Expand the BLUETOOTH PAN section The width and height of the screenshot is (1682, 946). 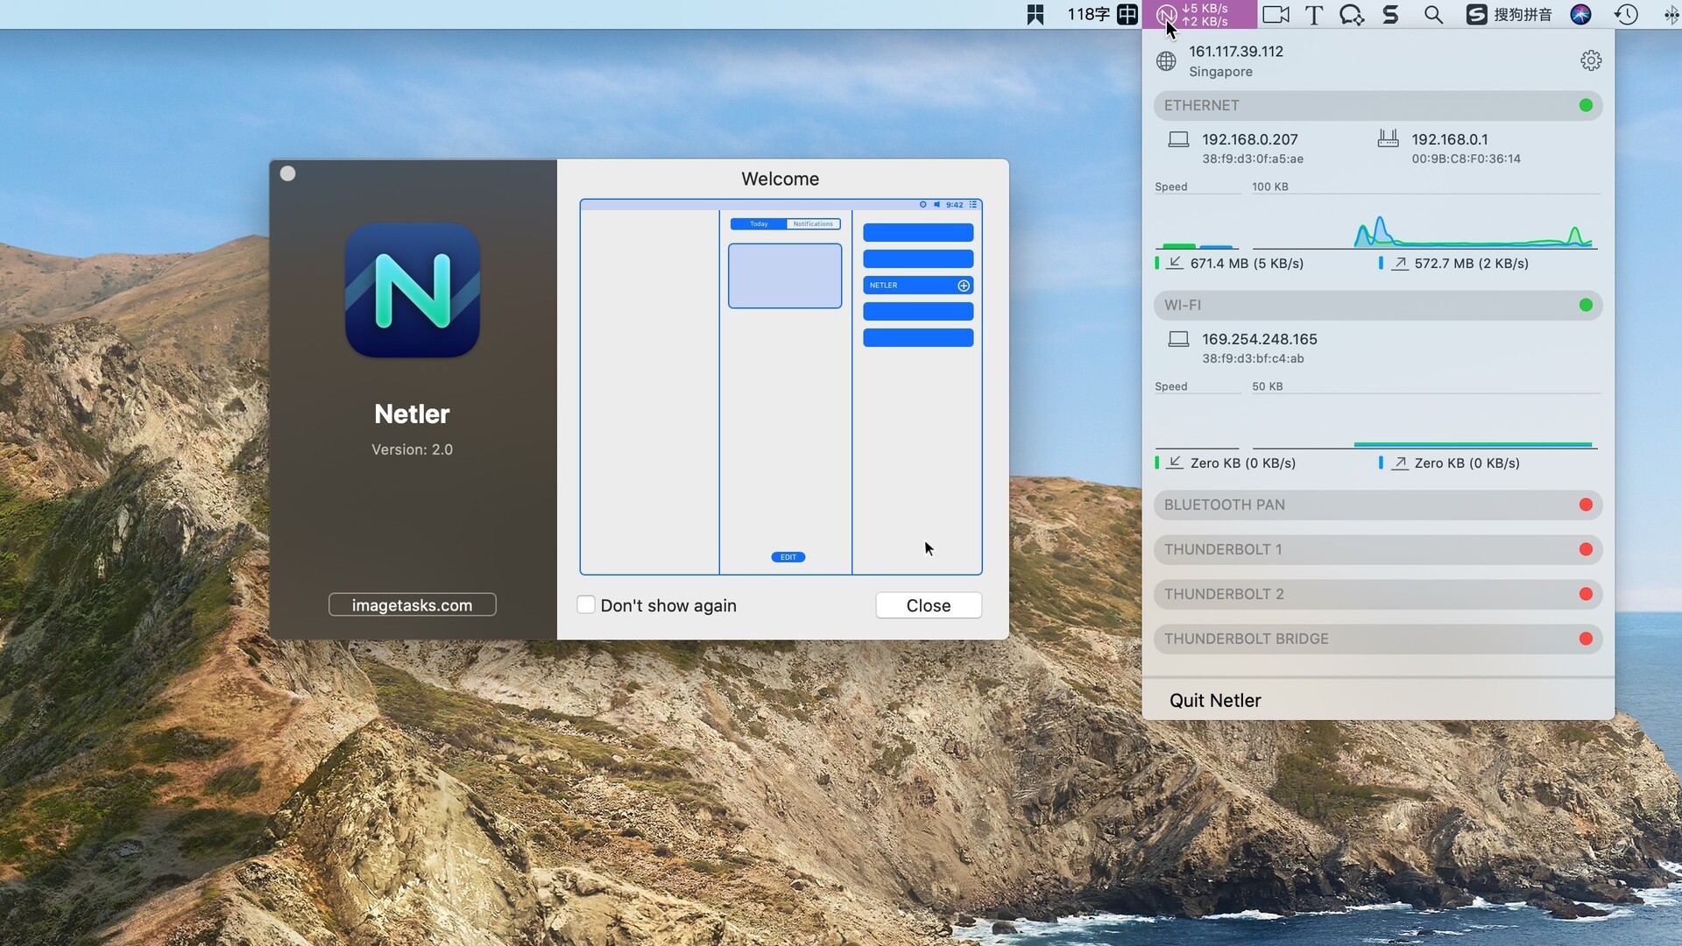(1378, 505)
